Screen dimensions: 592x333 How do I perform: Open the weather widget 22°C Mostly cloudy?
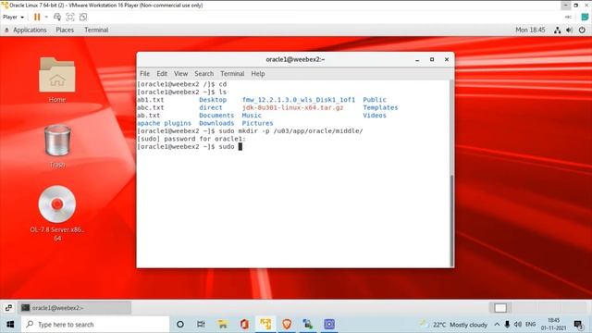(x=453, y=325)
